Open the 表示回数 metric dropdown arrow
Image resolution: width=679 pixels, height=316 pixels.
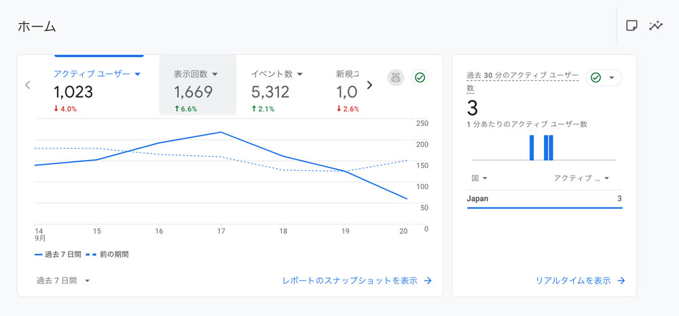click(x=215, y=74)
